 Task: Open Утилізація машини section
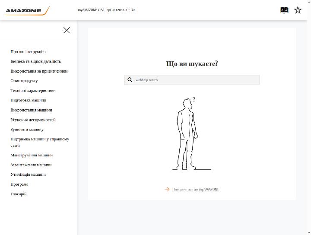tap(28, 175)
